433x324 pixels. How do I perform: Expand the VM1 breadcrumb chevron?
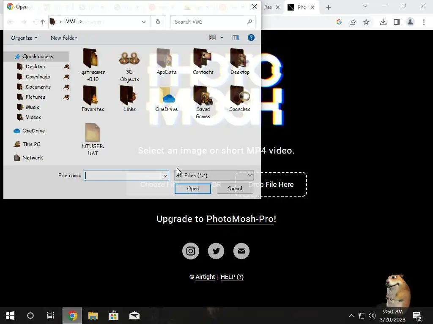(81, 22)
